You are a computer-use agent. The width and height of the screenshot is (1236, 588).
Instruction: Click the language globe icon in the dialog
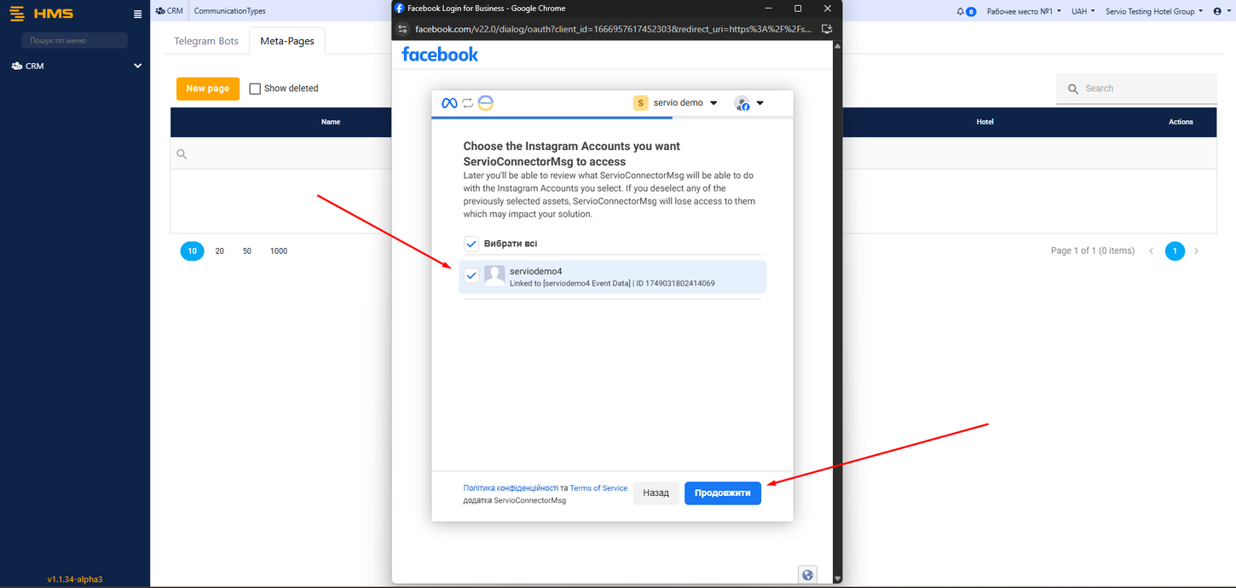(x=807, y=574)
